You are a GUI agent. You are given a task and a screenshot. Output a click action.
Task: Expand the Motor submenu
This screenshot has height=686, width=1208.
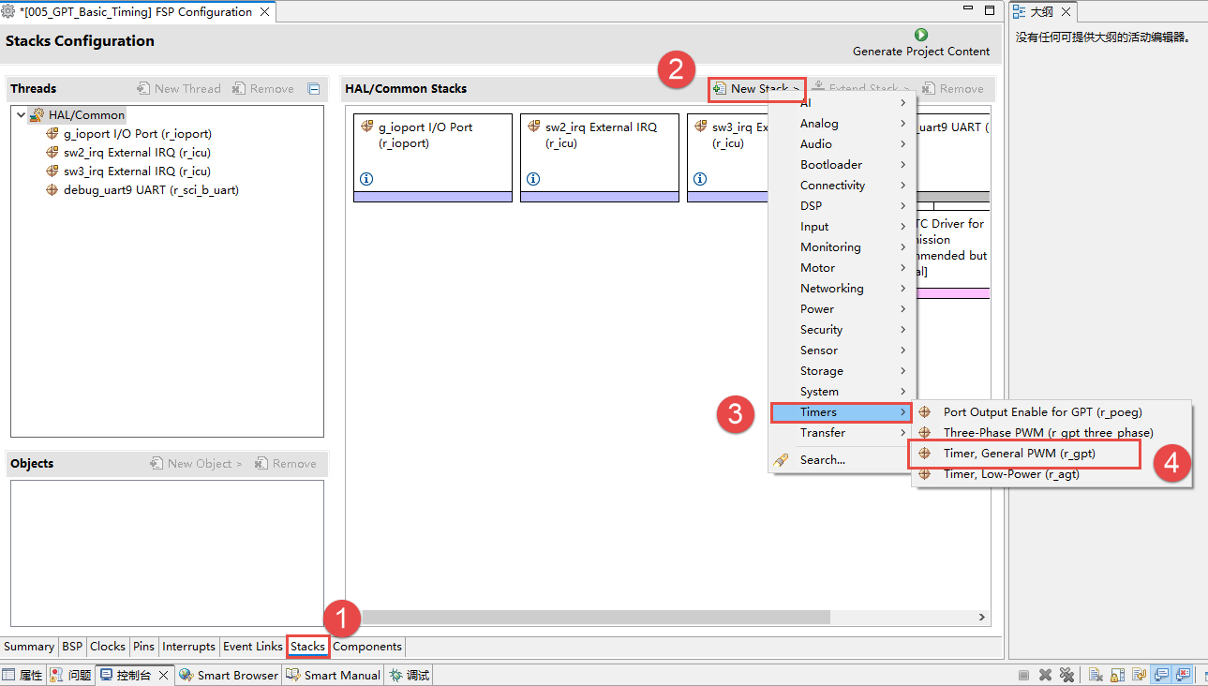[842, 268]
